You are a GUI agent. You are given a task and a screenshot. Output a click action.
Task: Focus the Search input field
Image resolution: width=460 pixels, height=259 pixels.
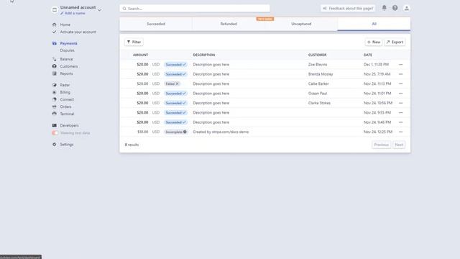(x=195, y=9)
